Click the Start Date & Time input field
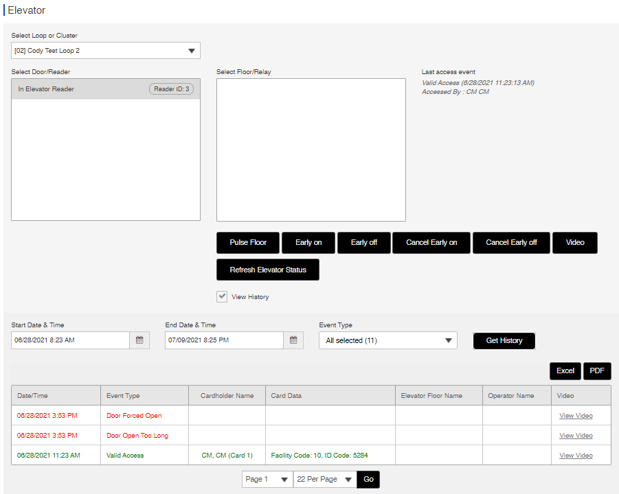The height and width of the screenshot is (494, 619). [70, 340]
